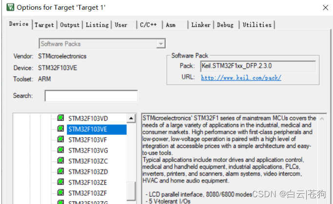Screen dimensions: 333x204
Task: Open the Output tab
Action: [x=70, y=25]
